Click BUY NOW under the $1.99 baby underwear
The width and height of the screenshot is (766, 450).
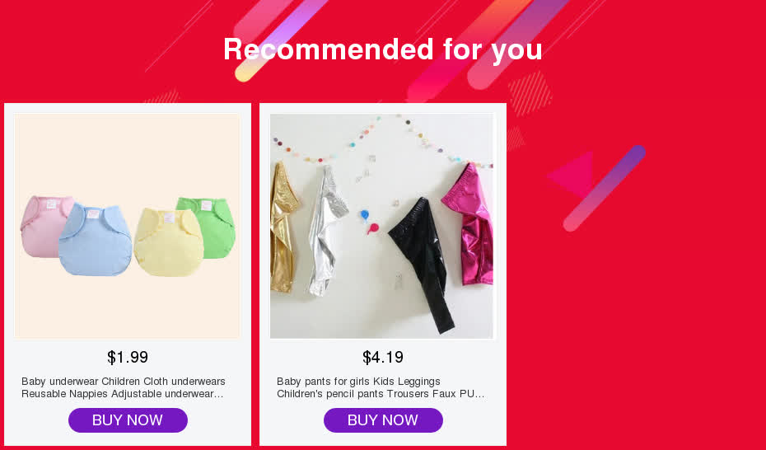point(128,420)
